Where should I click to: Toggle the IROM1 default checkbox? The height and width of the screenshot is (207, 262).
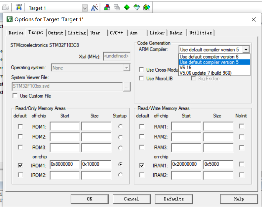click(20, 165)
